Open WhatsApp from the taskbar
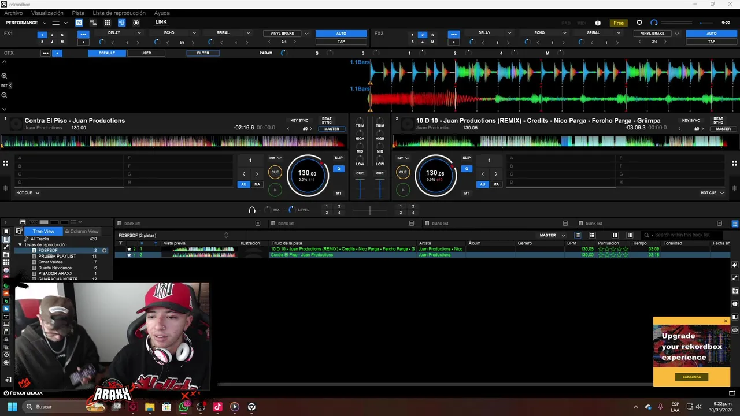This screenshot has width=740, height=416. (x=184, y=407)
